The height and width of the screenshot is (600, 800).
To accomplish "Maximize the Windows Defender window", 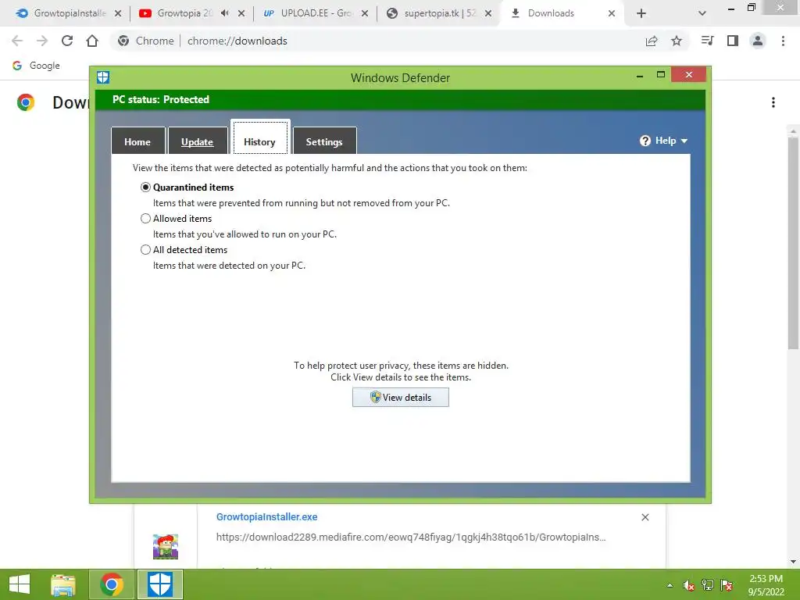I will 661,74.
